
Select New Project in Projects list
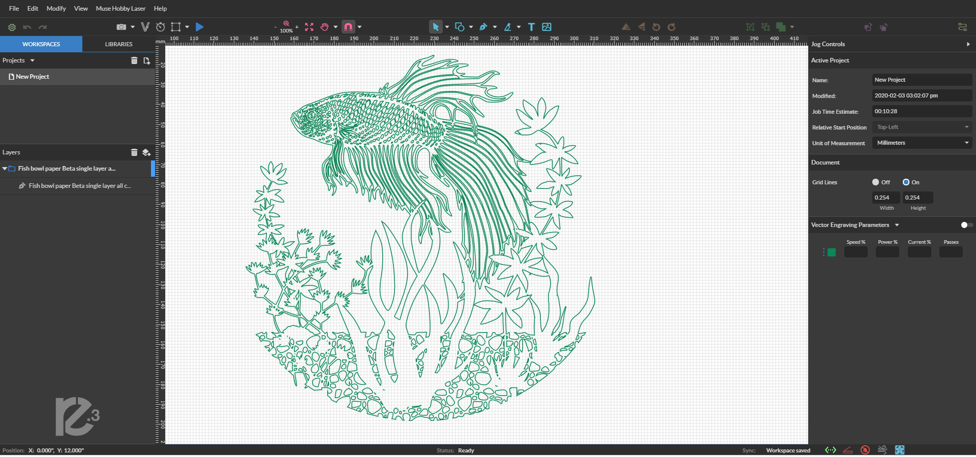pyautogui.click(x=33, y=77)
